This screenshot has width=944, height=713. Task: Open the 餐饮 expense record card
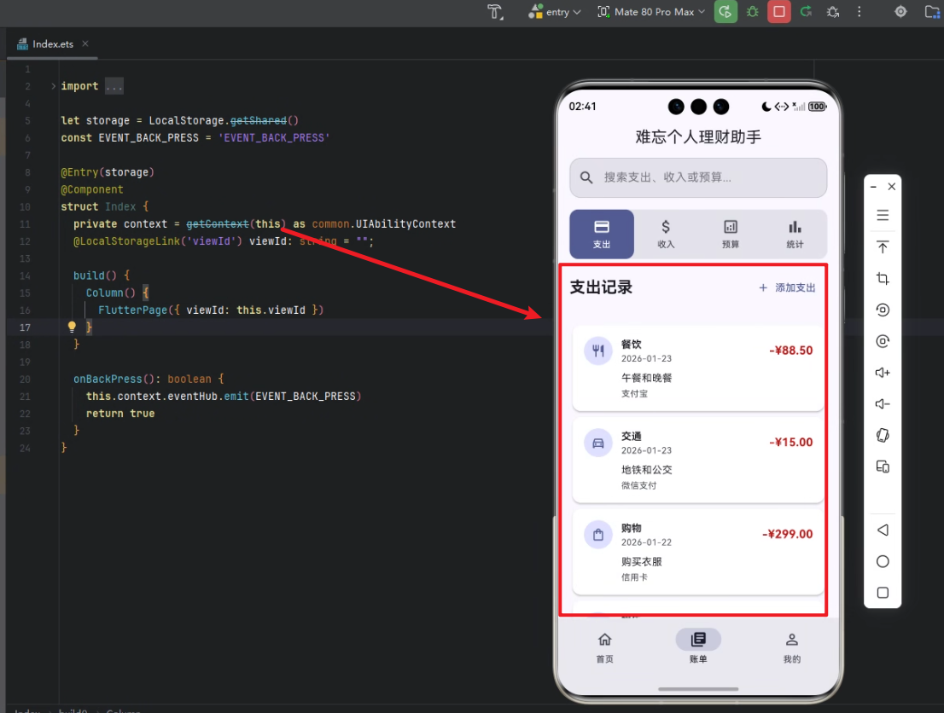[x=697, y=368]
